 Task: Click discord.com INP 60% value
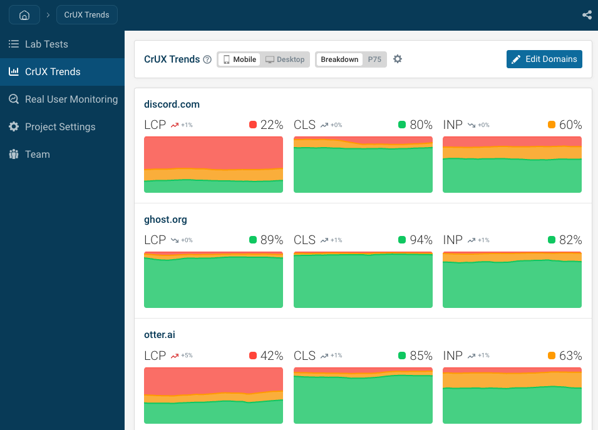tap(570, 125)
